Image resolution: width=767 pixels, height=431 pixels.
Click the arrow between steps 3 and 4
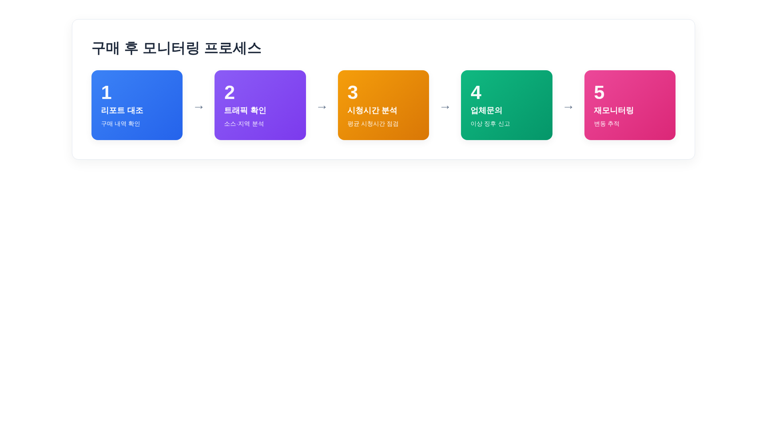445,107
